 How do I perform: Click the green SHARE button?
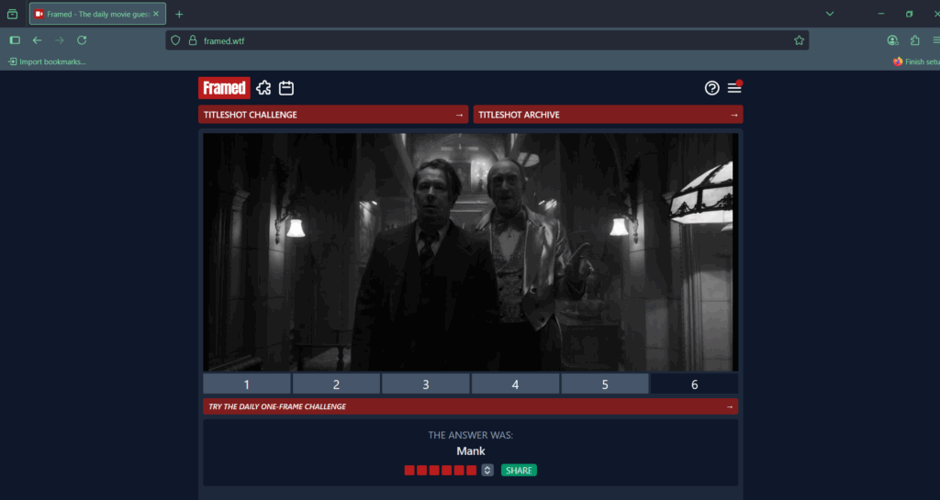coord(519,471)
